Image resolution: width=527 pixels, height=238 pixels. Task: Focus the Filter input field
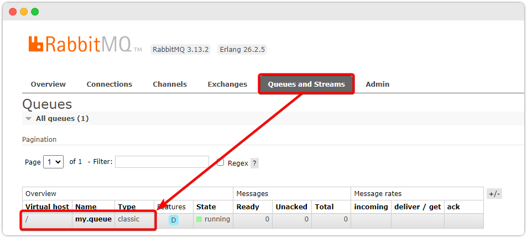162,162
